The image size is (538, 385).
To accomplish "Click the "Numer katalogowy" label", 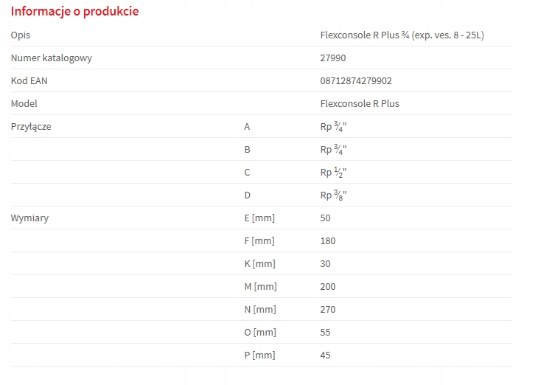I will (52, 58).
